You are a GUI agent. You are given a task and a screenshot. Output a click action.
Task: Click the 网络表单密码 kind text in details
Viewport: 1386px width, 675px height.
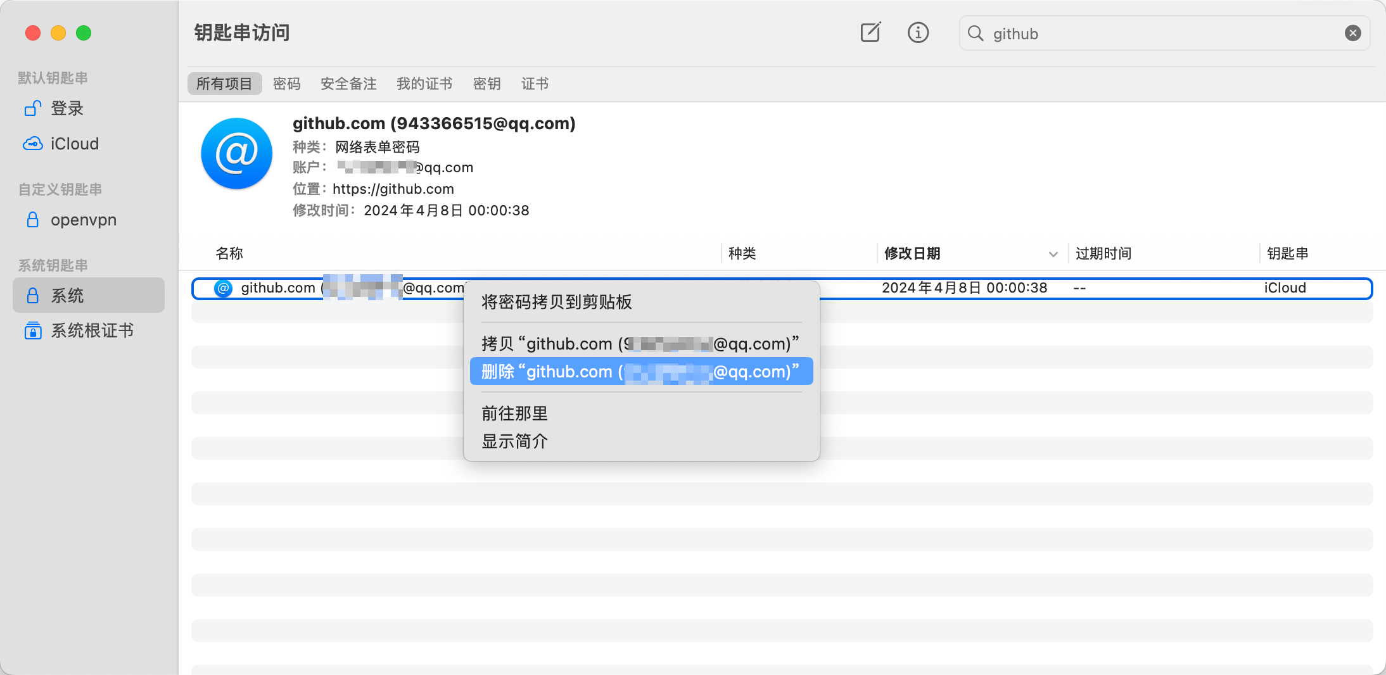(378, 147)
